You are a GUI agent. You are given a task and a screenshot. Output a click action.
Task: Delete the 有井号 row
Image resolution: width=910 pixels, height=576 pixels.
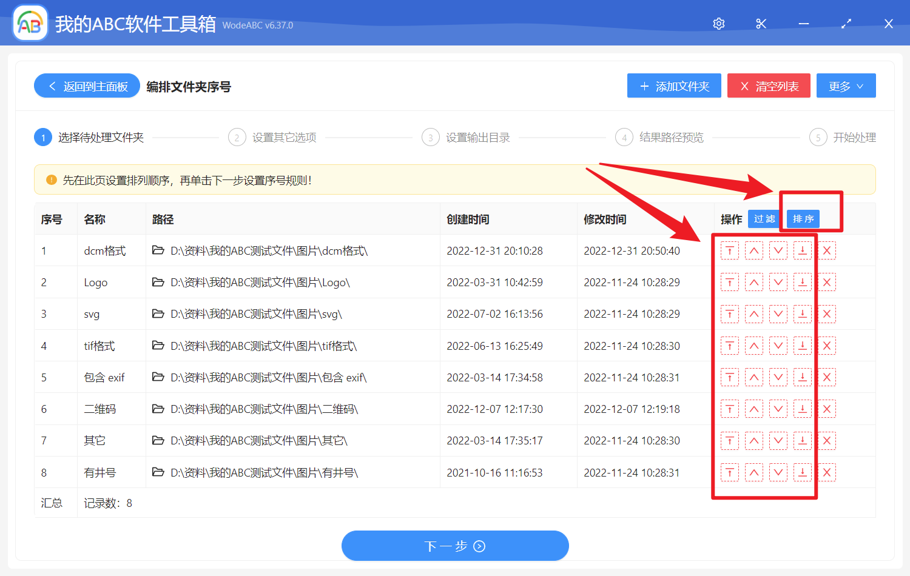point(826,472)
